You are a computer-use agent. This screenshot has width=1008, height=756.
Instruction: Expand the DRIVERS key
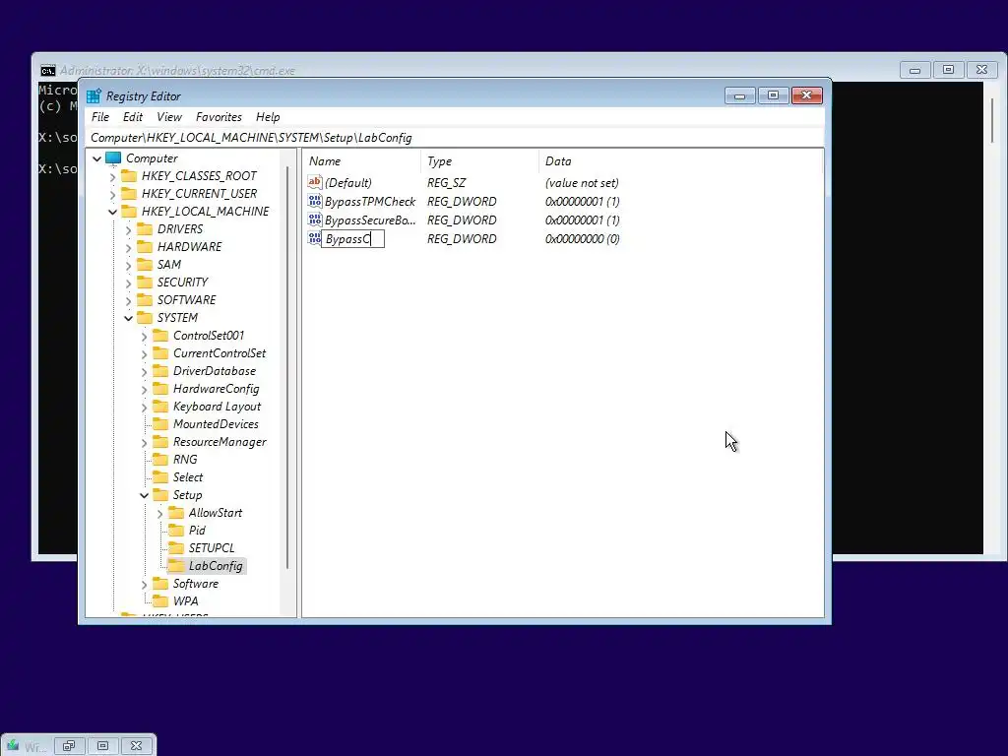click(x=129, y=229)
